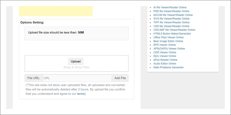The image size is (231, 115).
Task: Focus the File URL input field
Action: pyautogui.click(x=77, y=78)
